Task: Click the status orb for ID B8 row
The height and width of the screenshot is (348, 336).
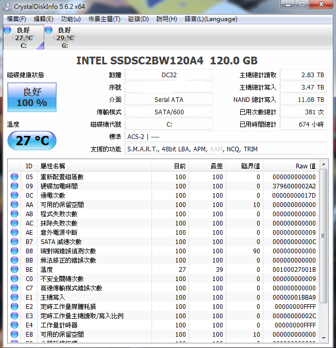Action: tap(14, 251)
